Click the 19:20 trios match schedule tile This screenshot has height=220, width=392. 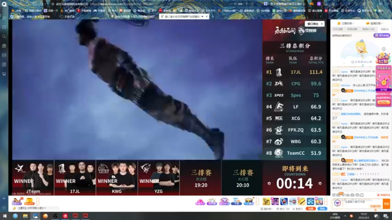click(x=201, y=177)
